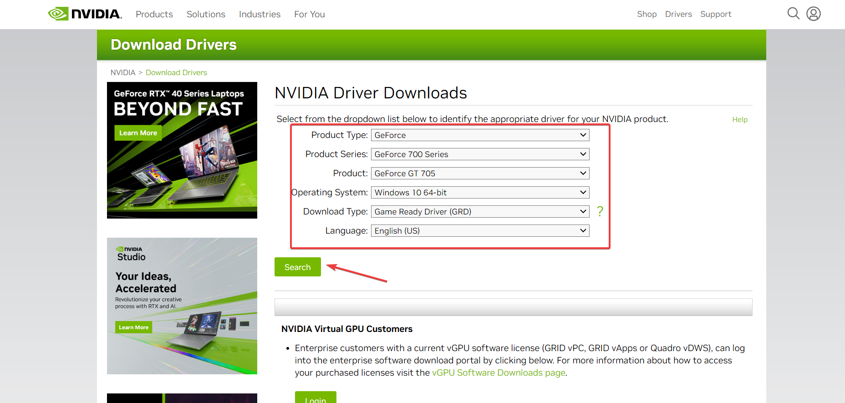The image size is (845, 403).
Task: Click the green question mark beside Download Type
Action: tap(600, 211)
